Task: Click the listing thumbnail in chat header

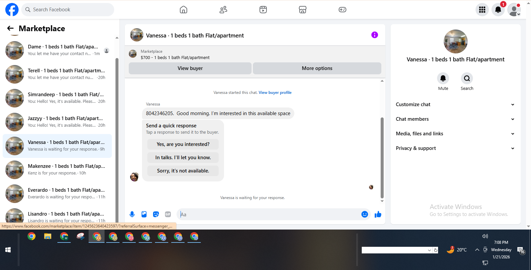Action: click(137, 35)
